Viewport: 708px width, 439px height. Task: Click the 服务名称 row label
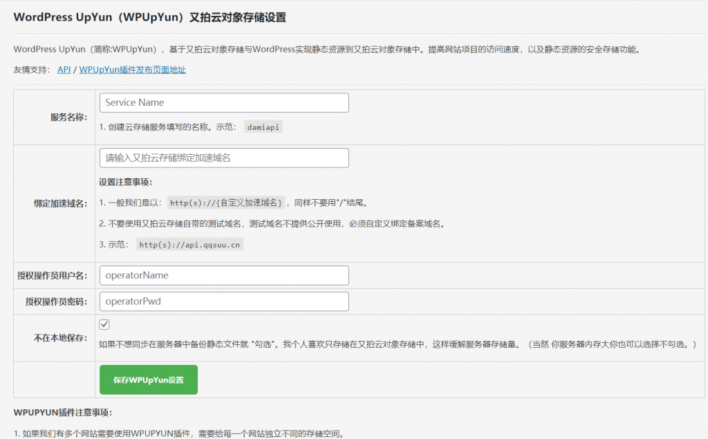click(x=68, y=117)
